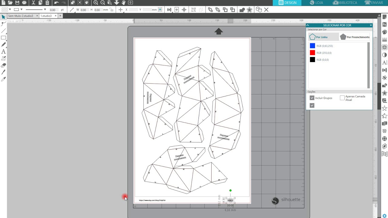
Task: Cut selection with the scissors icon
Action: coord(33,3)
